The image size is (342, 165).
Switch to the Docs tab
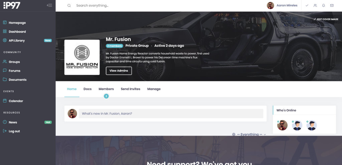click(88, 89)
